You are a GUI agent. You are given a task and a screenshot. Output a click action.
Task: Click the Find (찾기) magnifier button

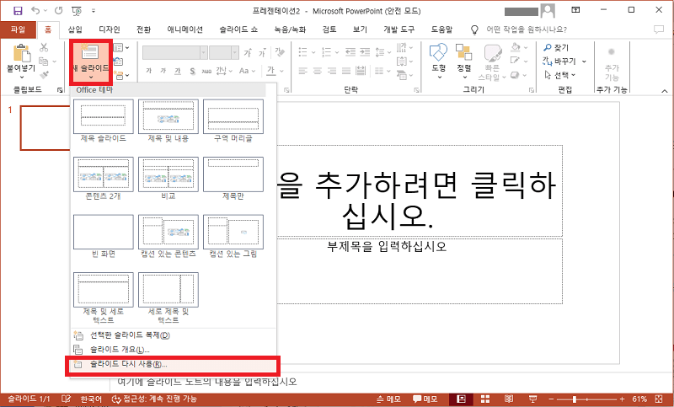tap(556, 47)
